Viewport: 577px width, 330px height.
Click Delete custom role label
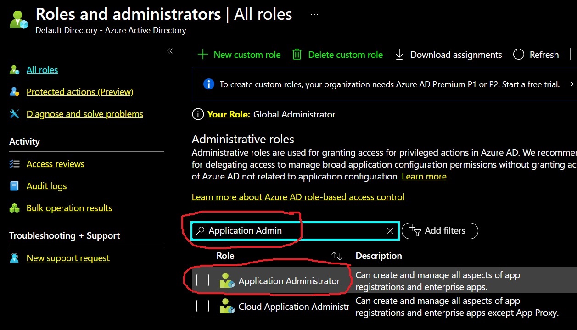(345, 55)
